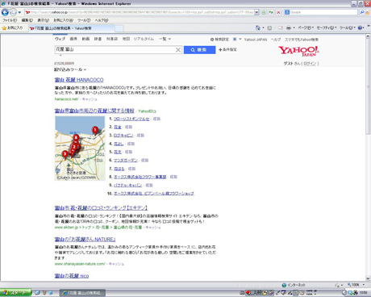
Task: Clear search box with X icon
Action: click(178, 50)
